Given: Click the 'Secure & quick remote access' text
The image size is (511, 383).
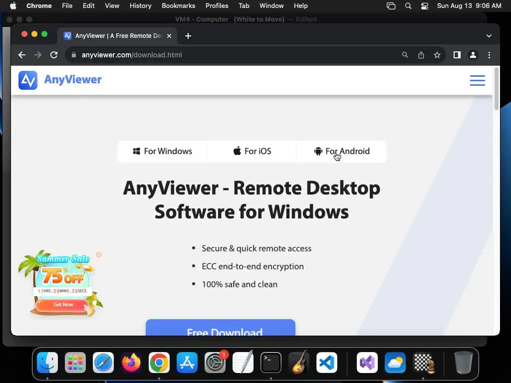Looking at the screenshot, I should (256, 248).
